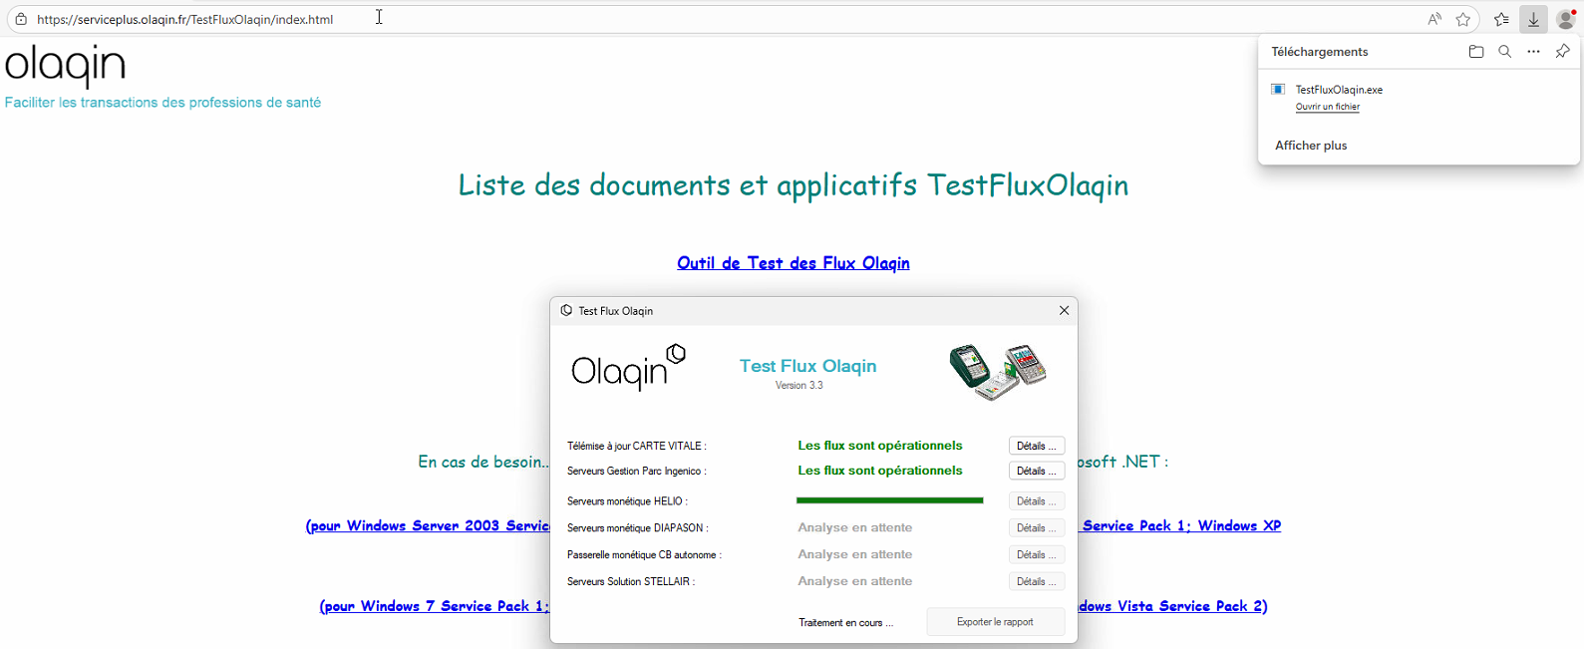The width and height of the screenshot is (1584, 649).
Task: Close the Test Flux Olaqin dialog
Action: point(1064,311)
